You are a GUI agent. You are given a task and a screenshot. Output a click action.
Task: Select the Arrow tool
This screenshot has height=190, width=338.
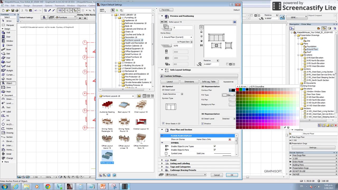tap(8, 21)
